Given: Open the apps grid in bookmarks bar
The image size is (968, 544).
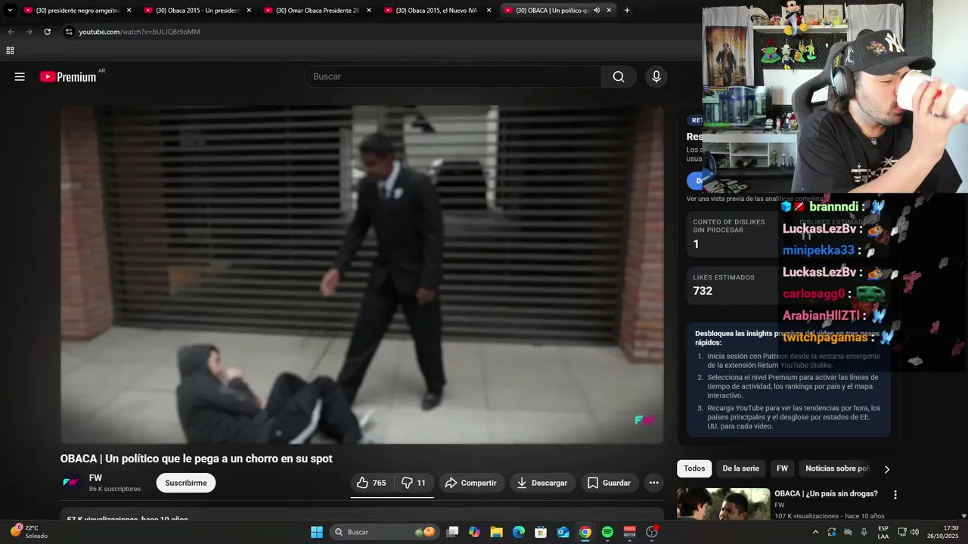Looking at the screenshot, I should click(10, 51).
